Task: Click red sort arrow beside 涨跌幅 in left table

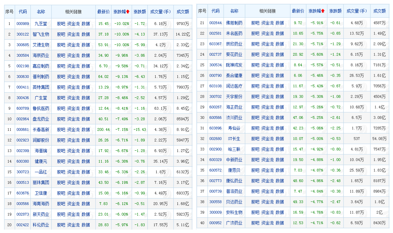Action: tap(128, 12)
